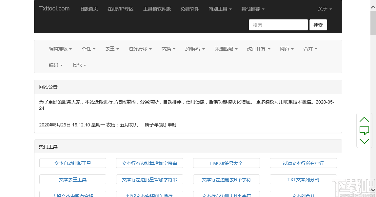Launch the 文本去重工具
The width and height of the screenshot is (376, 197).
point(72,179)
